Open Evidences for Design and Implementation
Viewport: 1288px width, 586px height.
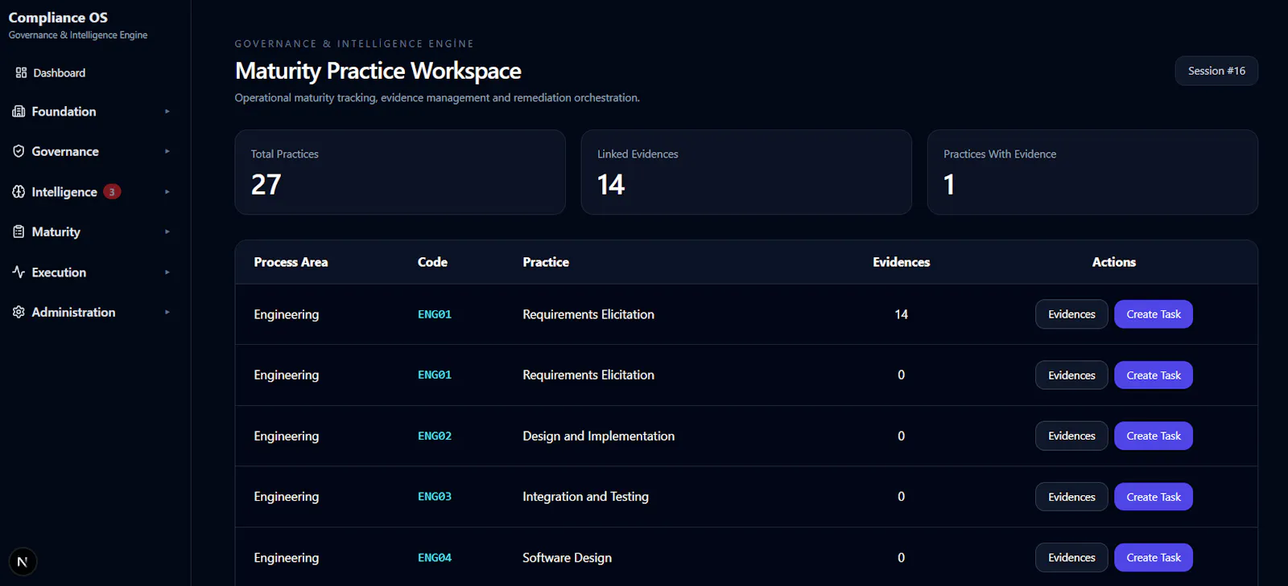1071,436
